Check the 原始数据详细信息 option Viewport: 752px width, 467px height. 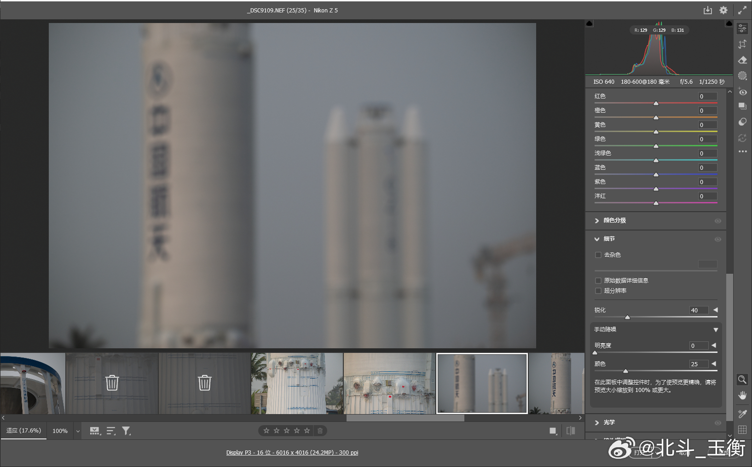(x=598, y=281)
